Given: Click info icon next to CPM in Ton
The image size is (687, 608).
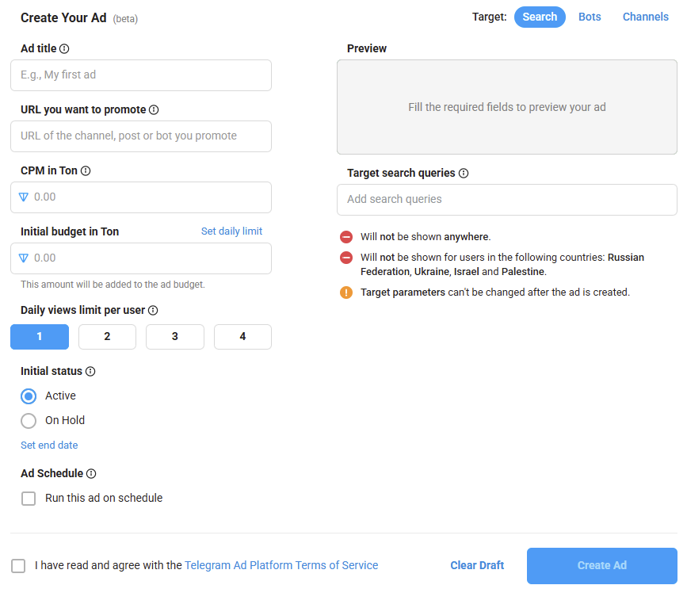Looking at the screenshot, I should pyautogui.click(x=86, y=171).
